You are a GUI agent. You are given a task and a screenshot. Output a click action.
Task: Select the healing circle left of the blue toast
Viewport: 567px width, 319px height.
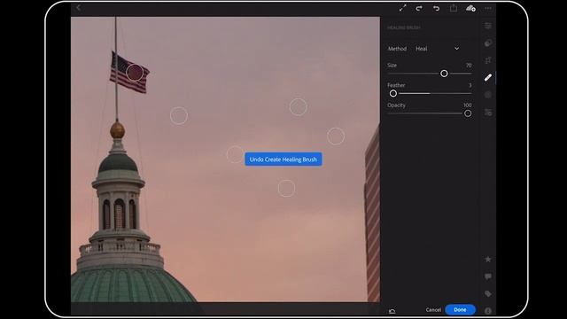coord(236,154)
